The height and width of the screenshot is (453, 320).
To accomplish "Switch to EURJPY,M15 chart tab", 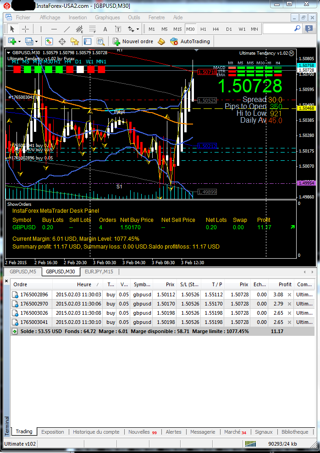I will coord(99,272).
